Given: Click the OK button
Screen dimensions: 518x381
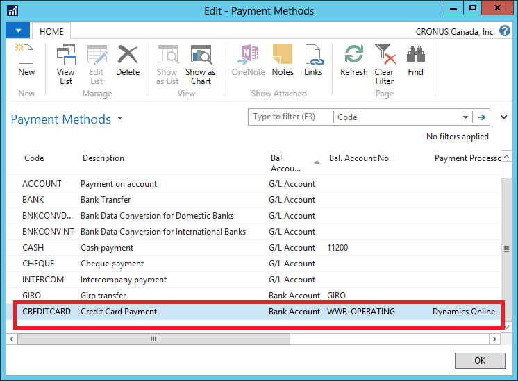Looking at the screenshot, I should 480,360.
